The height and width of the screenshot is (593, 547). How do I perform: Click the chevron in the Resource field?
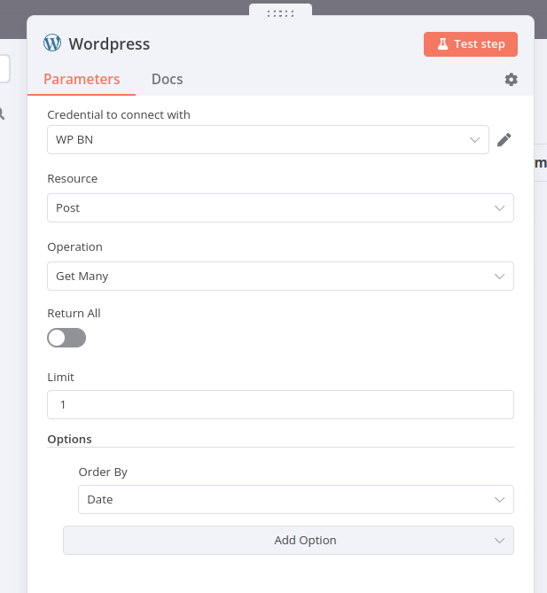click(499, 208)
